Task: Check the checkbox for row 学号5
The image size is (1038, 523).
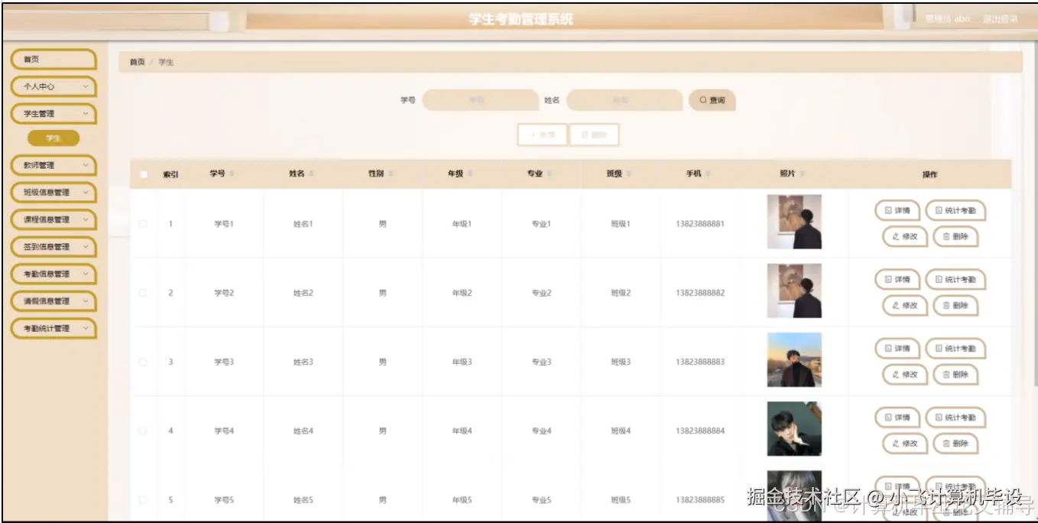Action: click(x=143, y=499)
